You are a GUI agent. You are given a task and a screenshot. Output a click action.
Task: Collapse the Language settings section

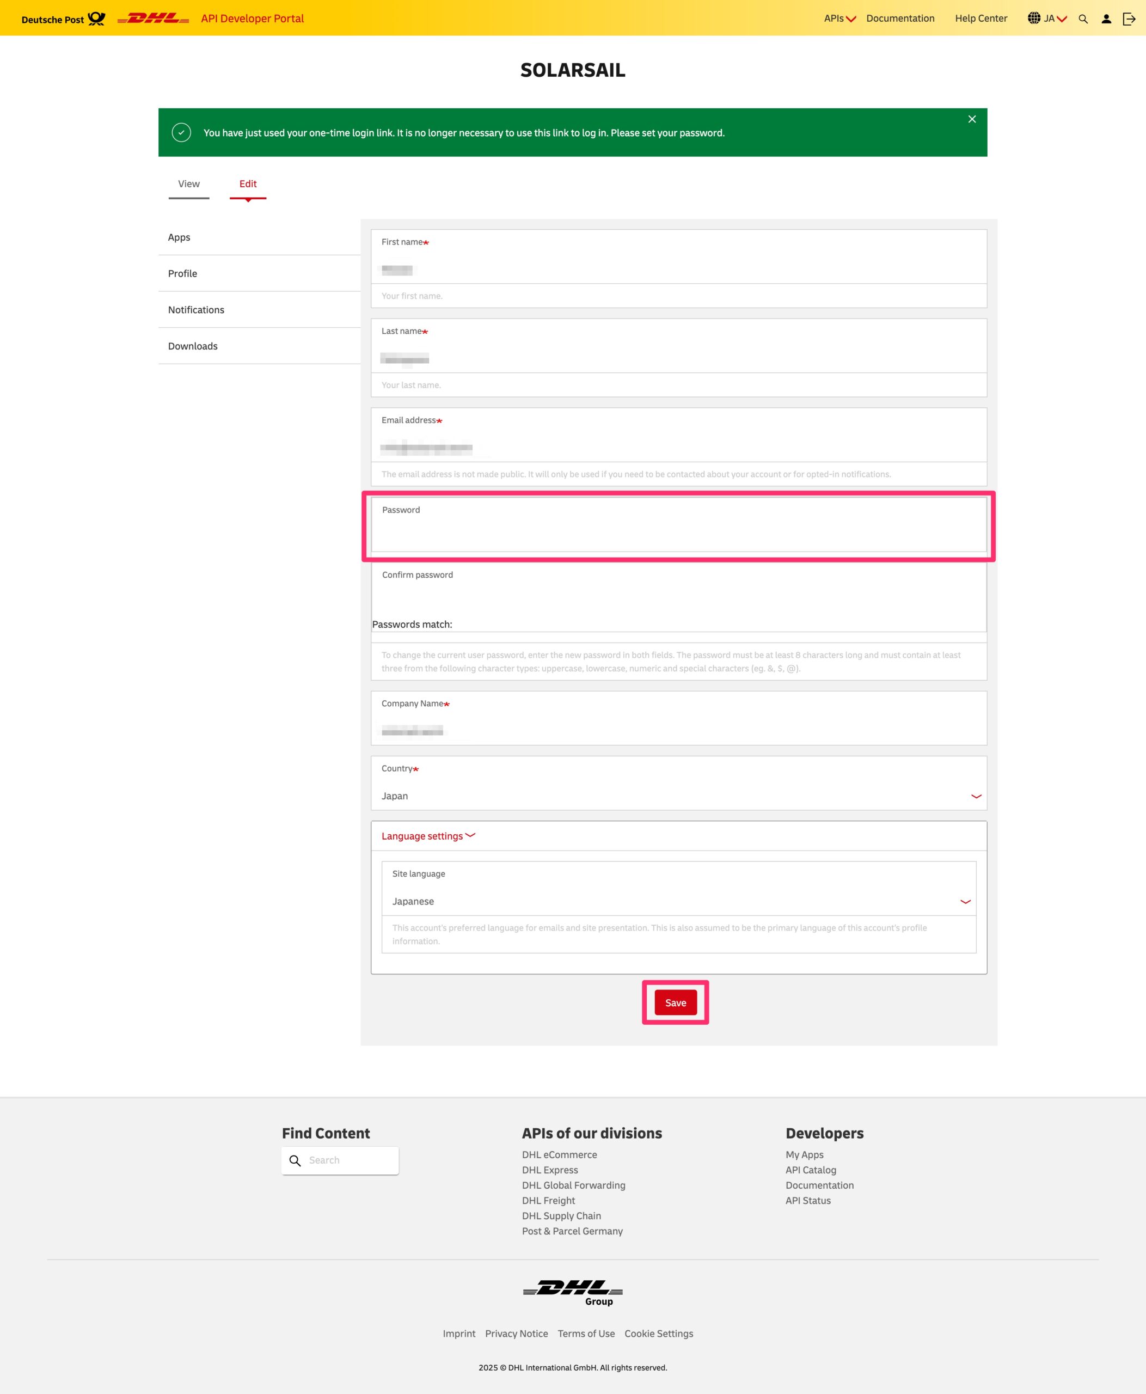[x=428, y=836]
